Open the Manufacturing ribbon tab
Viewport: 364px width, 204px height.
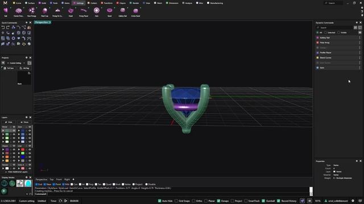[x=215, y=3]
